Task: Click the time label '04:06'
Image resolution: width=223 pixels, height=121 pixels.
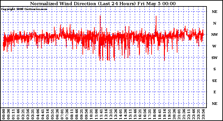Action: pos(37,114)
